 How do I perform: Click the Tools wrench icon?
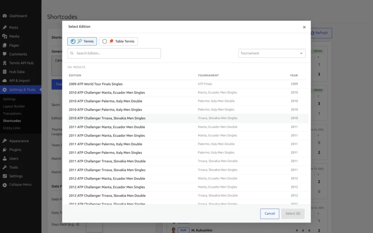4,167
